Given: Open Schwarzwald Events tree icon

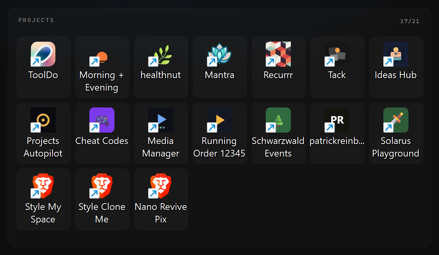Looking at the screenshot, I should click(x=278, y=120).
